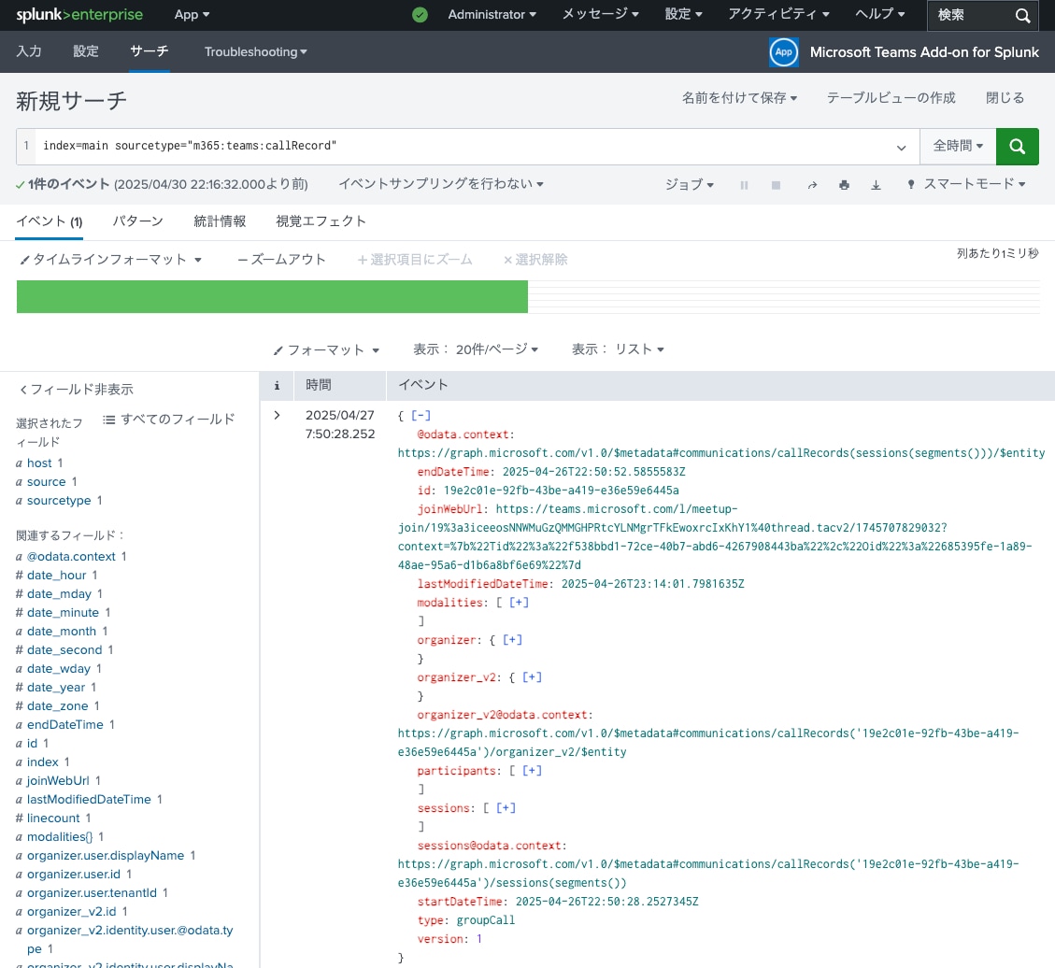Select the linecount field

53,818
